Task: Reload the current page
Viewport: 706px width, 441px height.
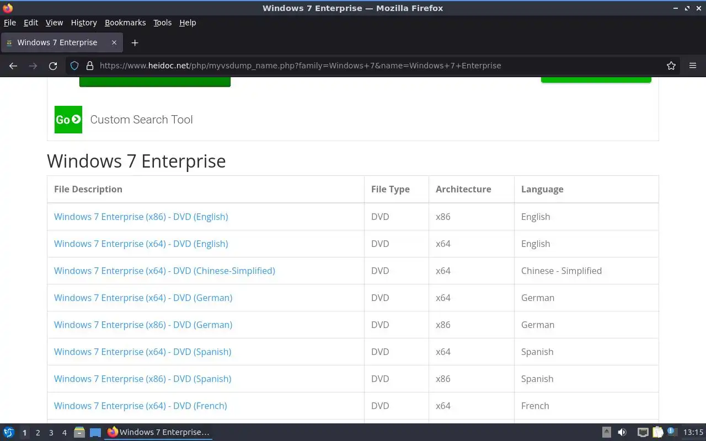Action: 53,66
